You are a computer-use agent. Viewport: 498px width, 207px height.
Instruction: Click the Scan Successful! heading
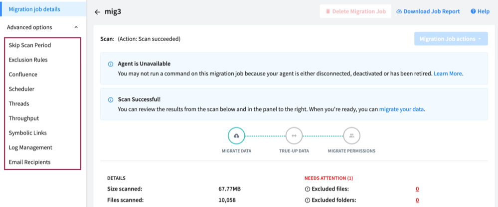click(x=139, y=100)
